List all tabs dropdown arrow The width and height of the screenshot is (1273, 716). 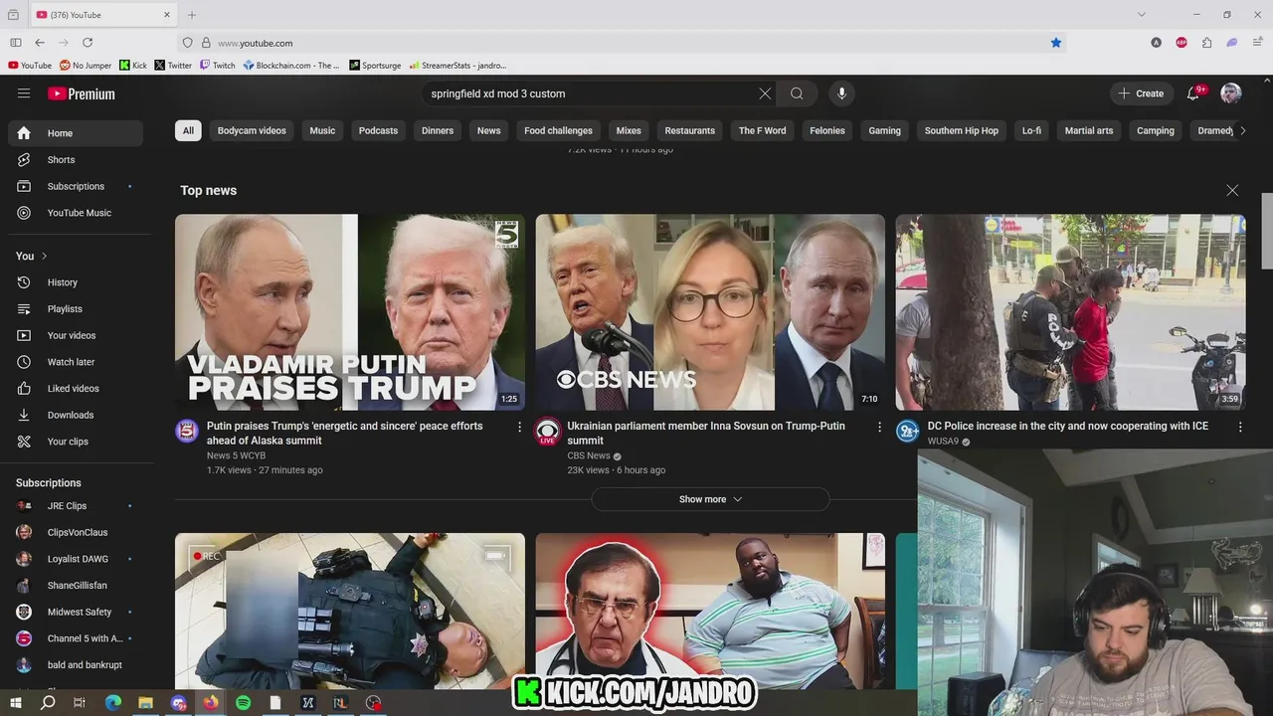click(x=1142, y=15)
